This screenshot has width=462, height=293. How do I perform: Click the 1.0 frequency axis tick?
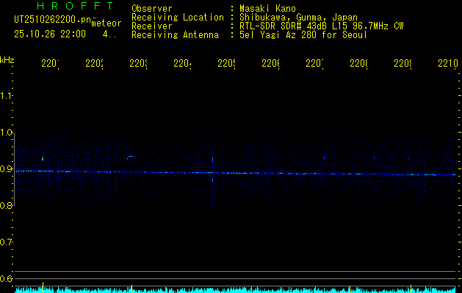point(7,133)
